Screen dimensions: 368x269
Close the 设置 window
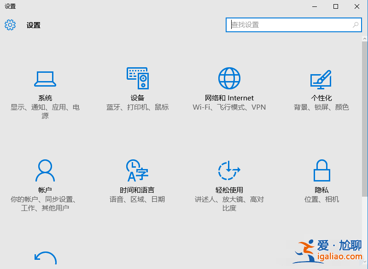[357, 6]
